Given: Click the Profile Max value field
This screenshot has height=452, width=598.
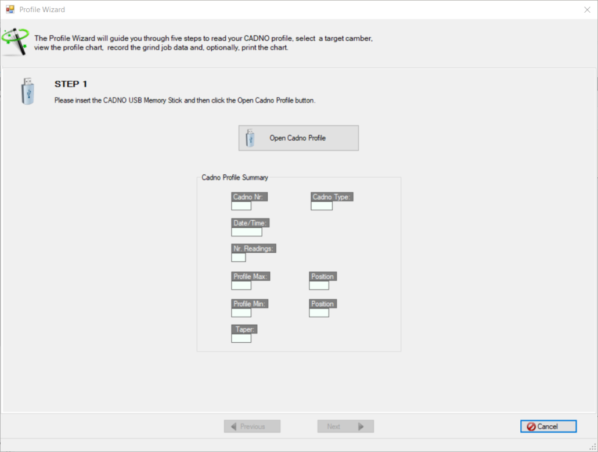Looking at the screenshot, I should tap(241, 285).
